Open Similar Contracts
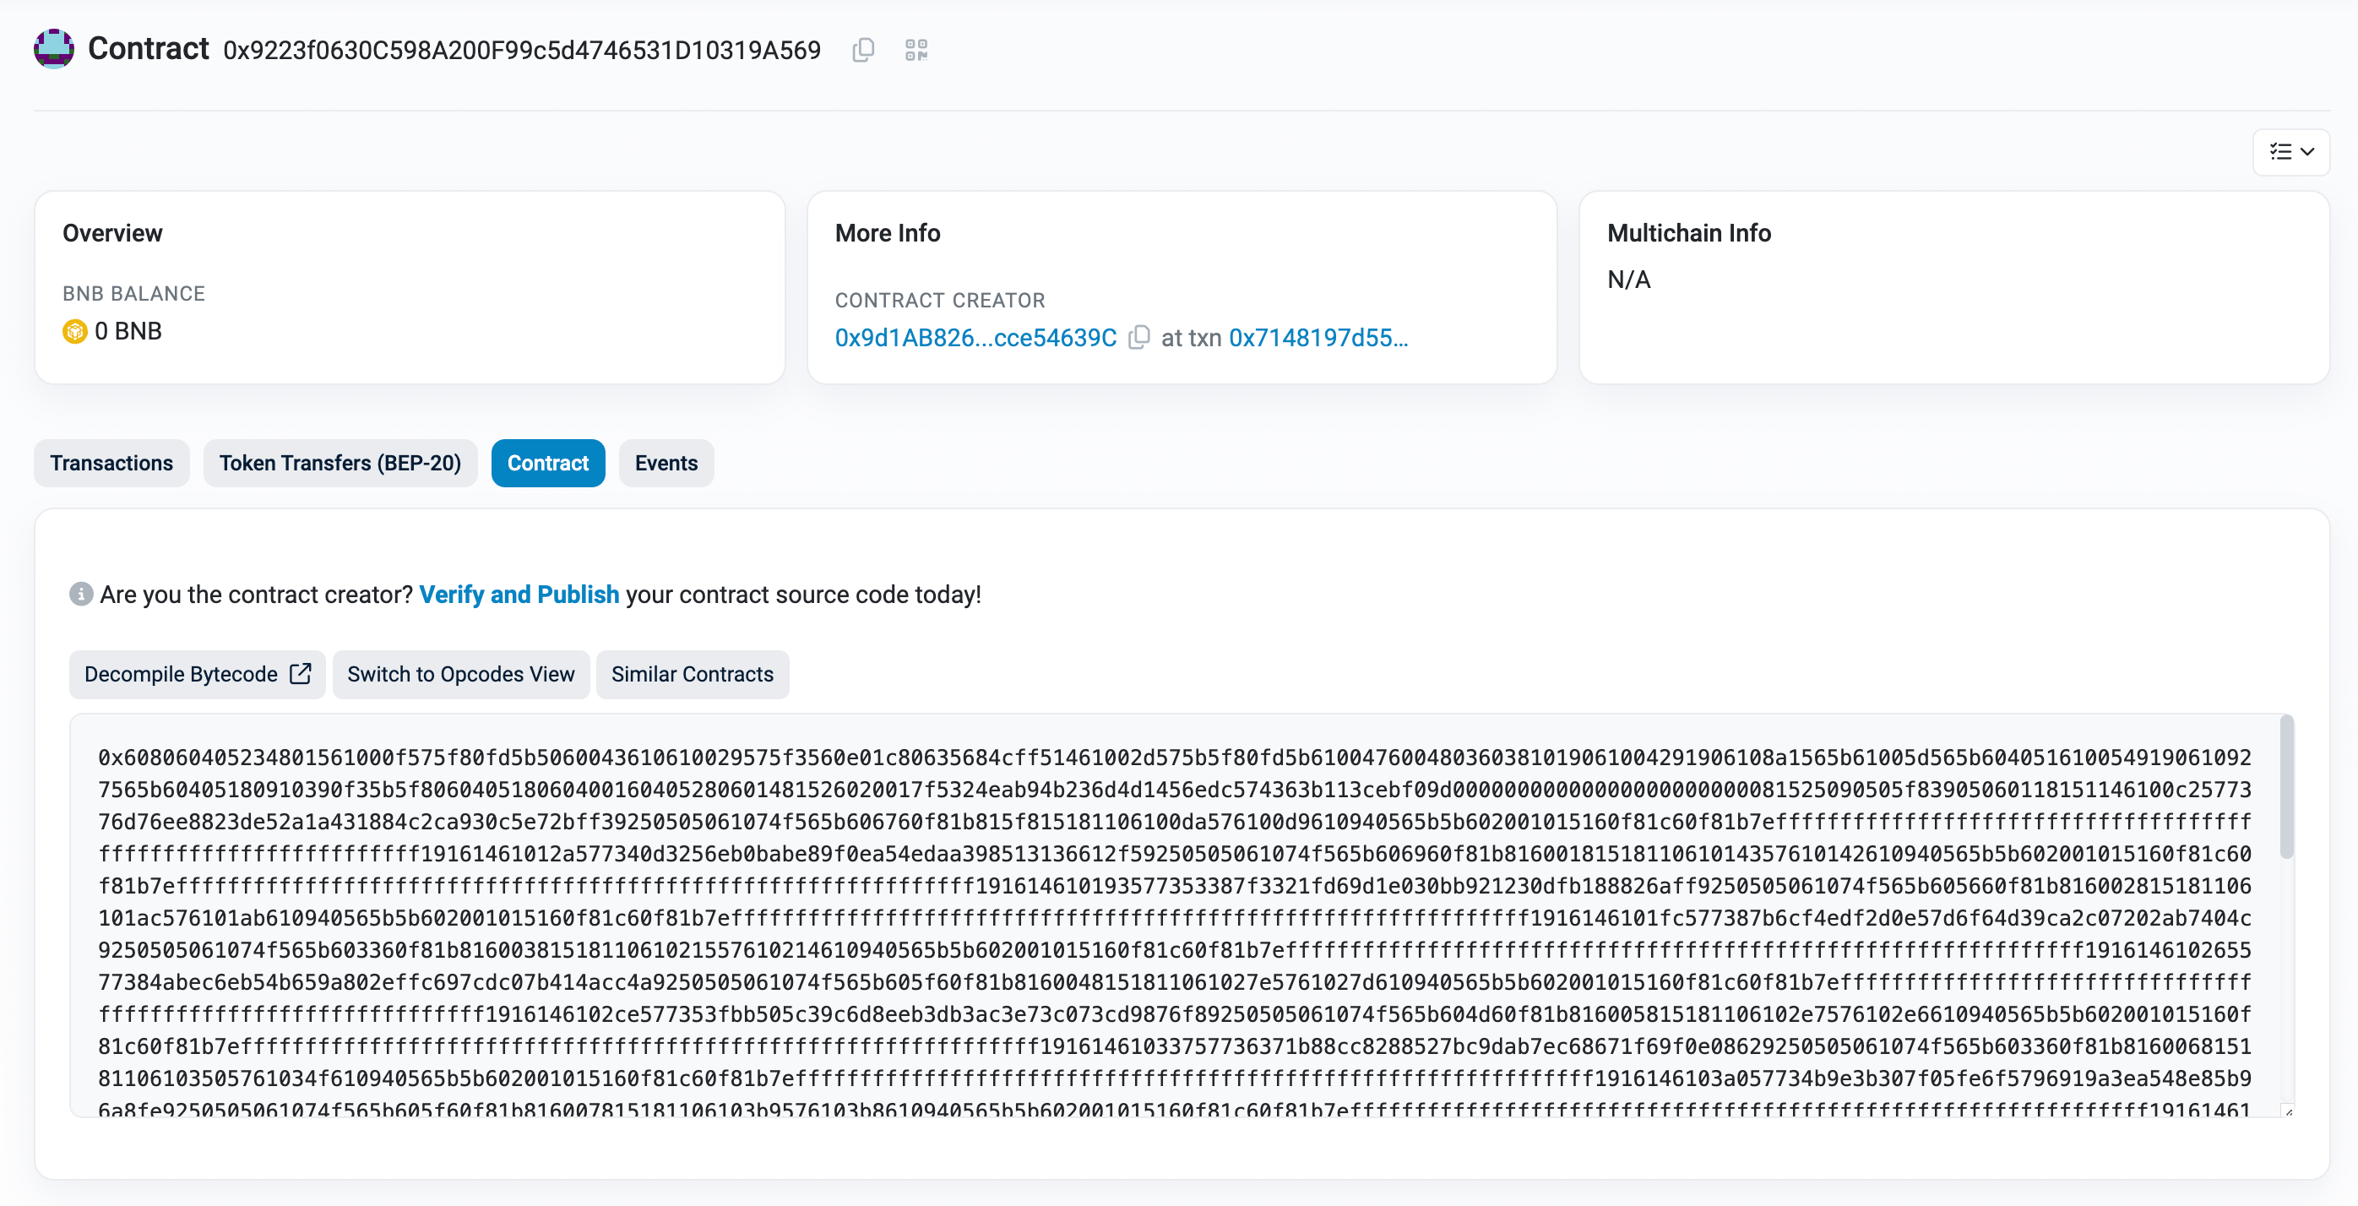Viewport: 2358px width, 1206px height. pos(692,675)
